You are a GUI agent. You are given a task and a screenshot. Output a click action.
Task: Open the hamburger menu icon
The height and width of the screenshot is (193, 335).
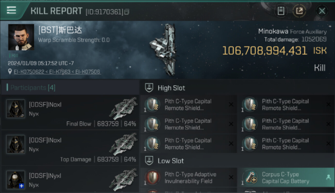coord(11,10)
